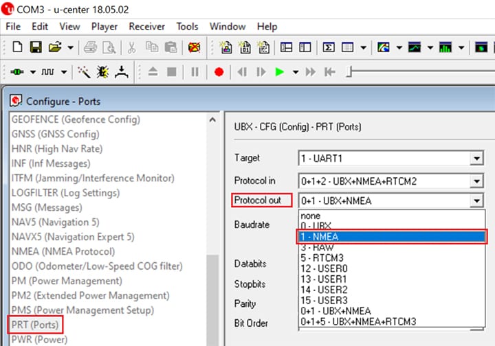
Task: Open the Chart View icon
Action: point(414,47)
